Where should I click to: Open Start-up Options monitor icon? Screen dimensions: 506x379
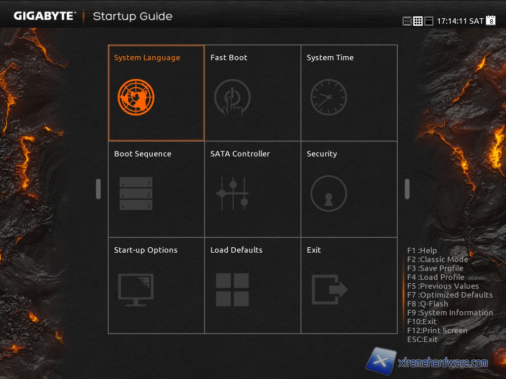pos(136,290)
